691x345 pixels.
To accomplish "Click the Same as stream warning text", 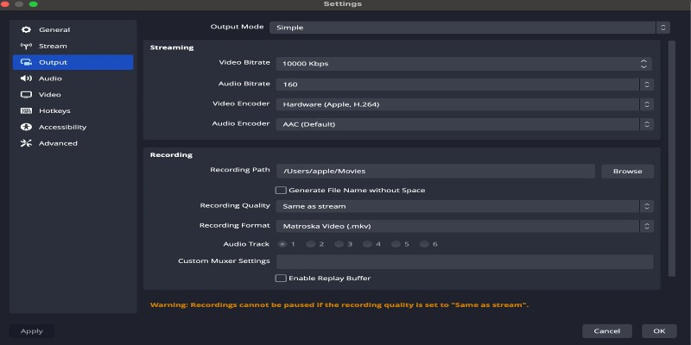I will [x=339, y=304].
